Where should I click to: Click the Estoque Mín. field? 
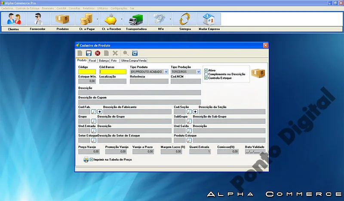click(x=87, y=81)
